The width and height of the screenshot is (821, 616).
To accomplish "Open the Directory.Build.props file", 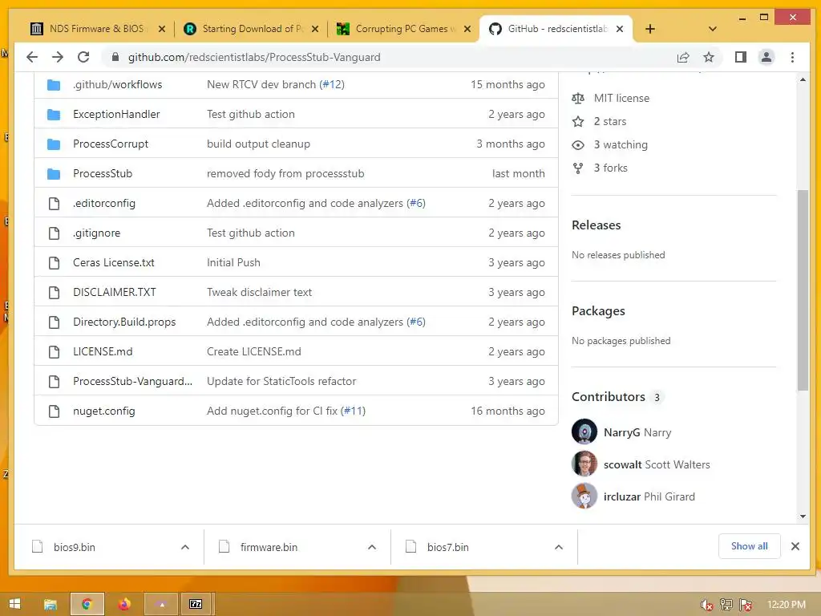I will [124, 322].
